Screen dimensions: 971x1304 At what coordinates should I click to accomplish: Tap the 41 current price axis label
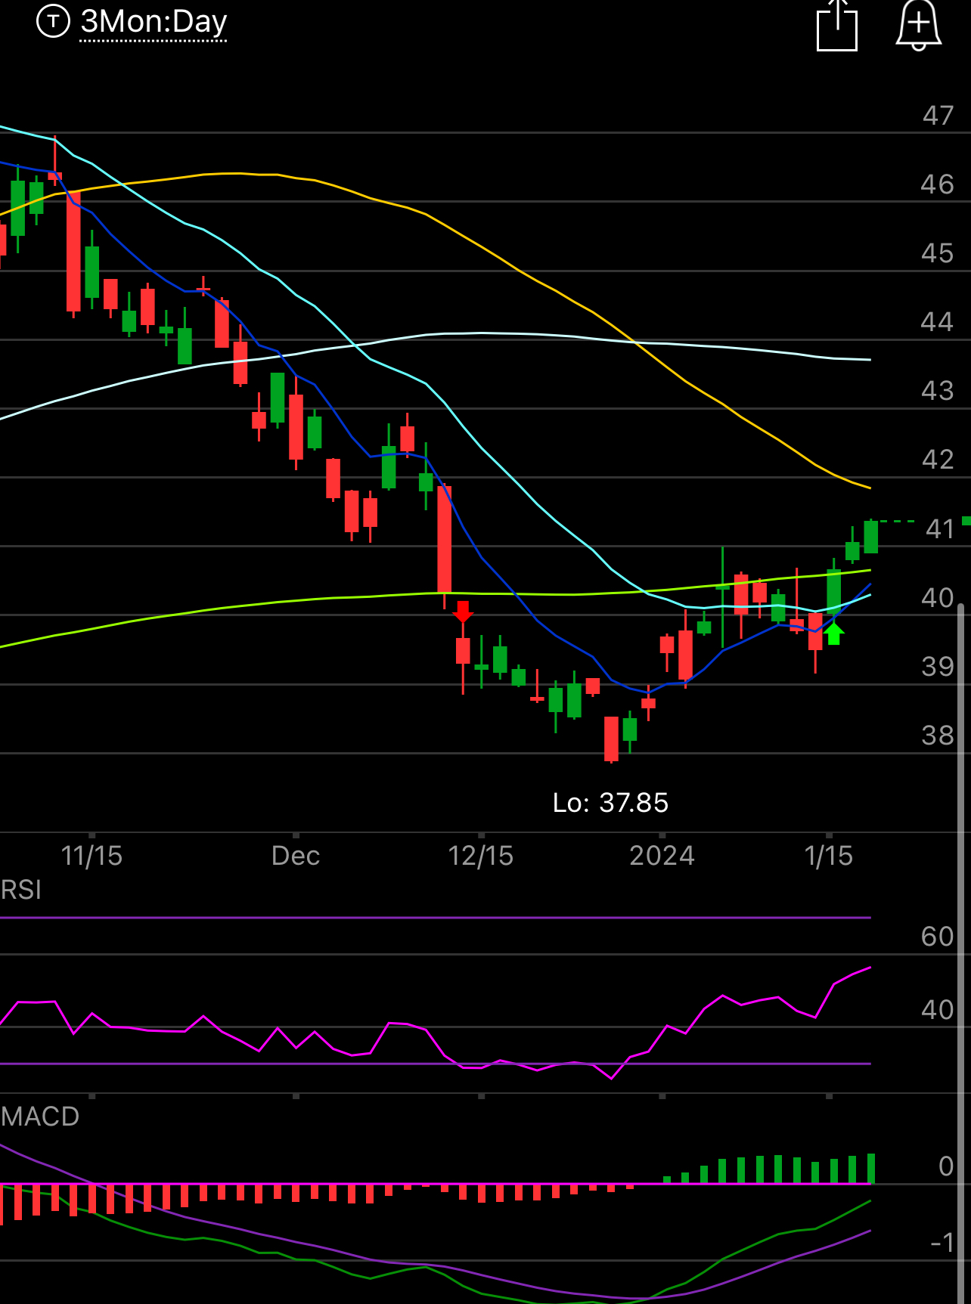[x=940, y=528]
